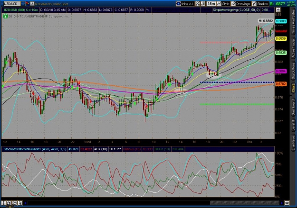Open the Style menu
The width and height of the screenshot is (297, 208).
[223, 4]
